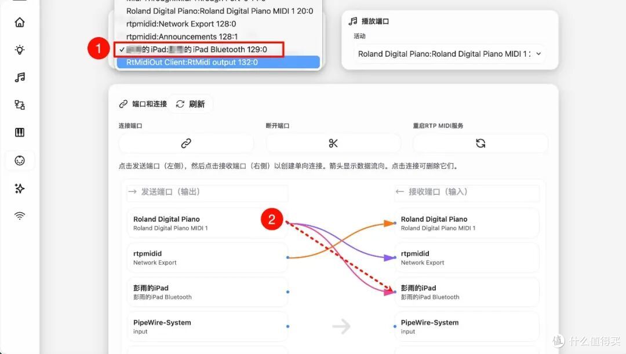Select rtpmidid:Network Export 128:0 option

[x=219, y=24]
